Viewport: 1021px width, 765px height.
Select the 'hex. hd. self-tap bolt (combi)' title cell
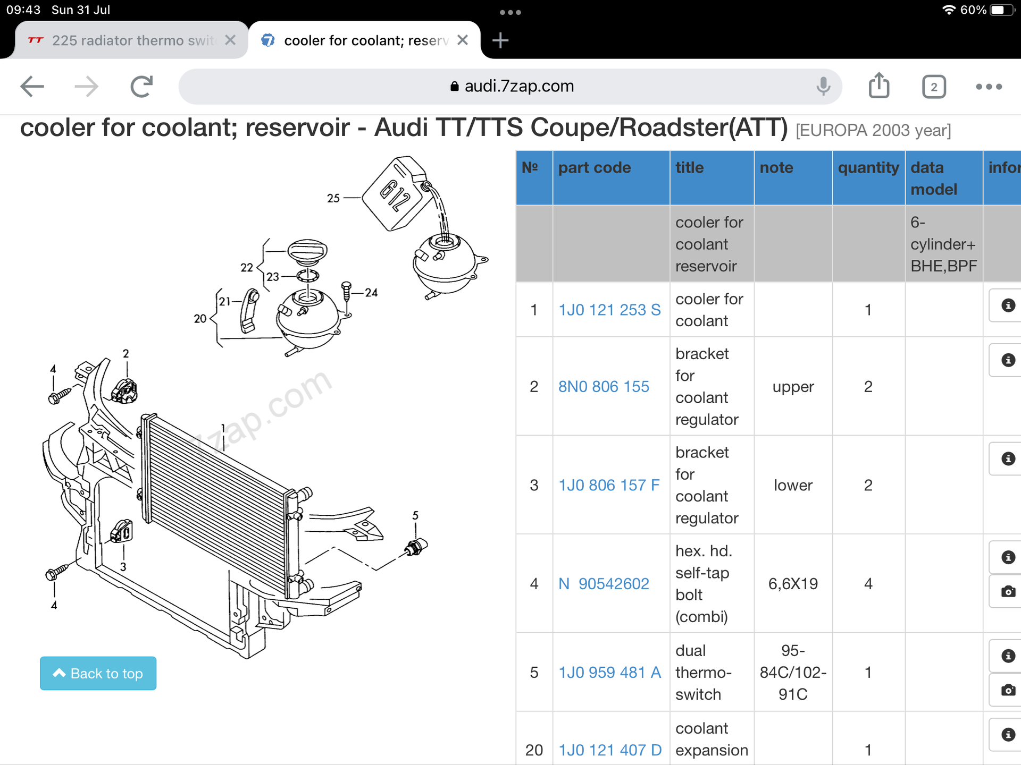coord(712,584)
